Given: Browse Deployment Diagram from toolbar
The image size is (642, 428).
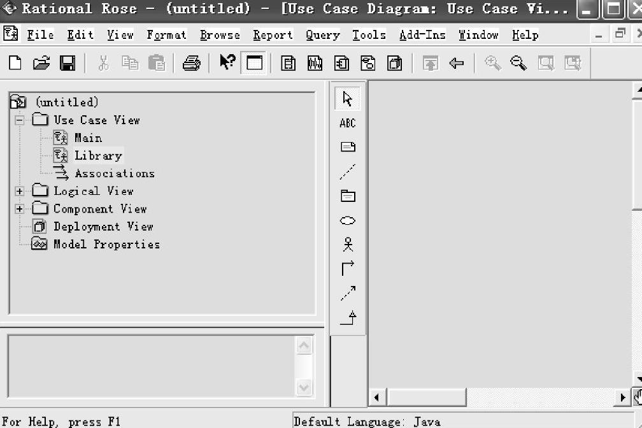Looking at the screenshot, I should (395, 64).
